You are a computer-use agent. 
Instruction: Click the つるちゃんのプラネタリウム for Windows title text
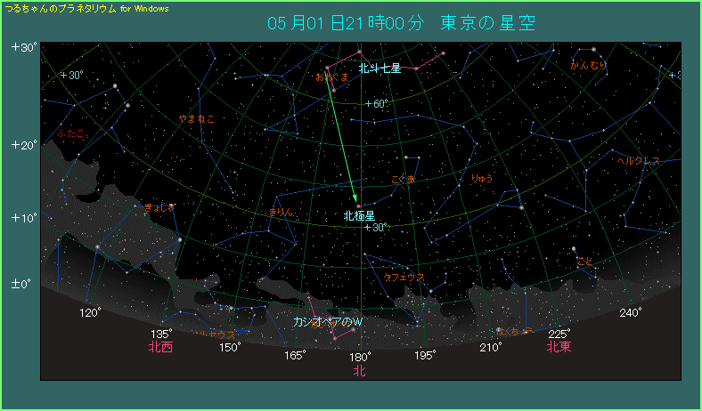(86, 9)
